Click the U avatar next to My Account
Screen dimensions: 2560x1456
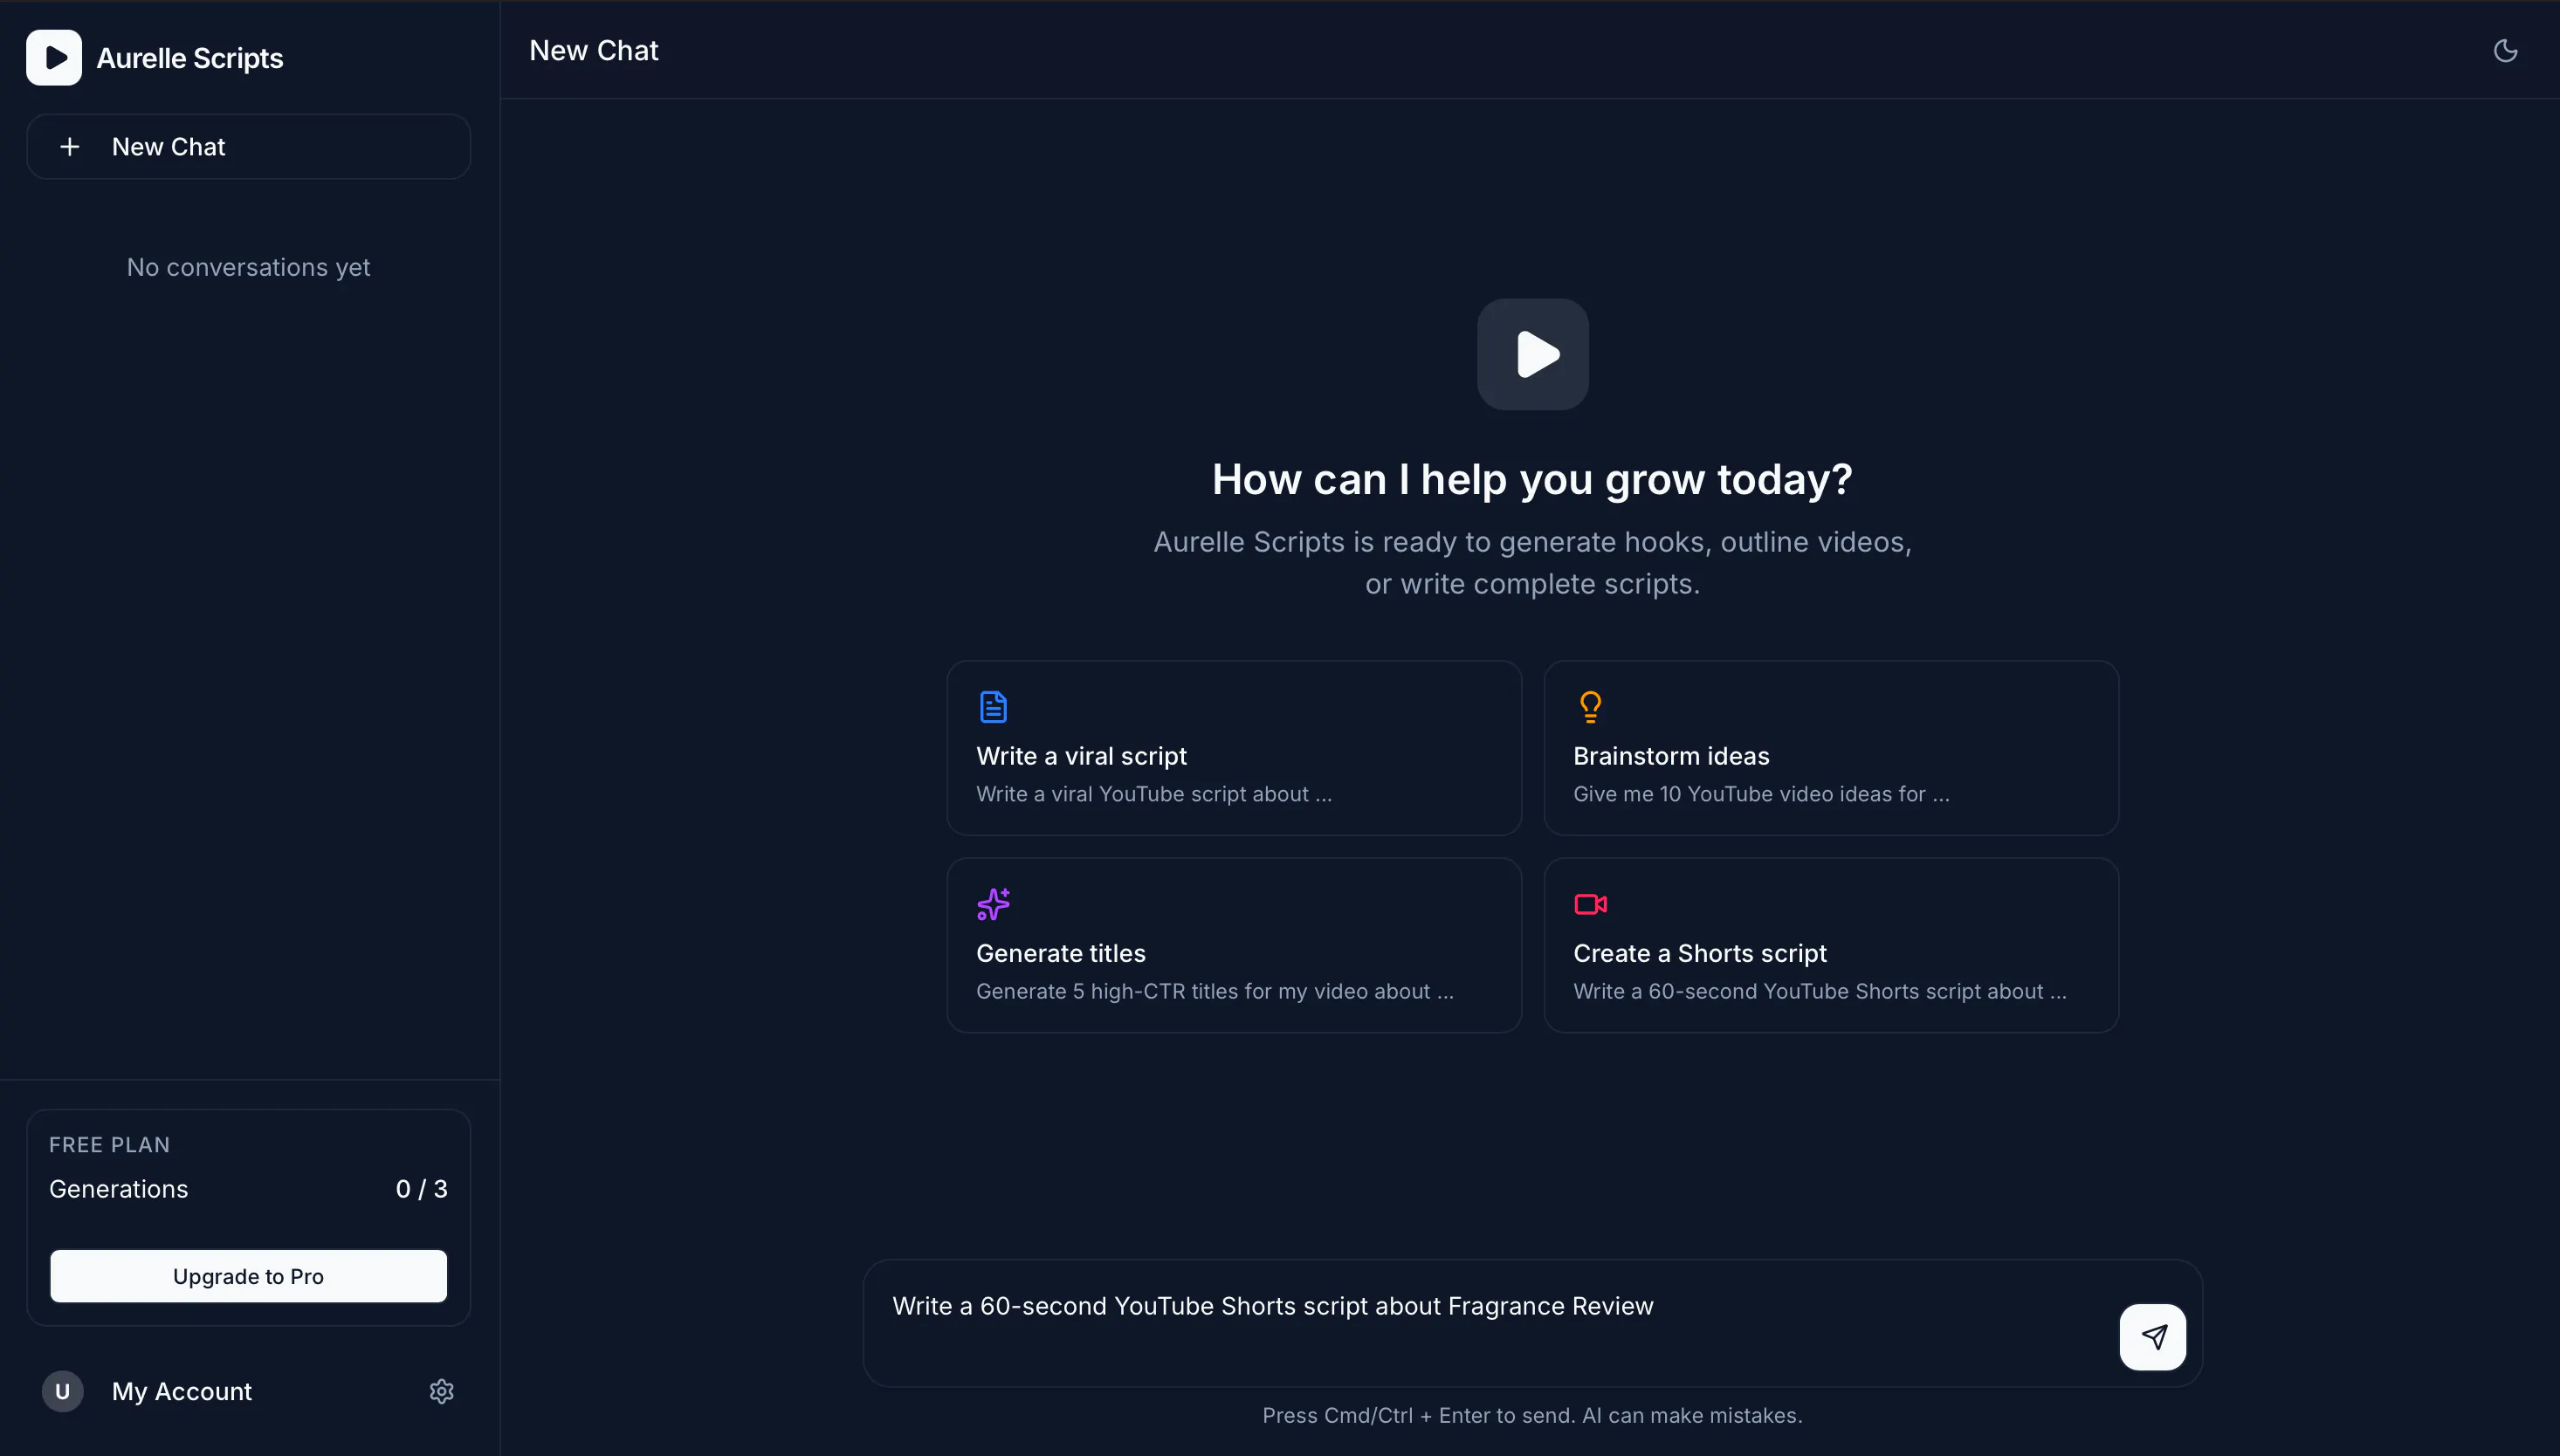click(62, 1391)
